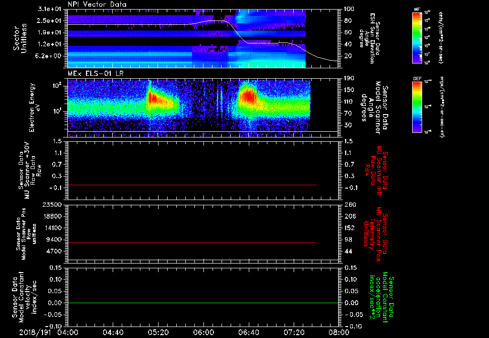
Task: Click the 44 telemetry tick label
Action: pos(348,251)
